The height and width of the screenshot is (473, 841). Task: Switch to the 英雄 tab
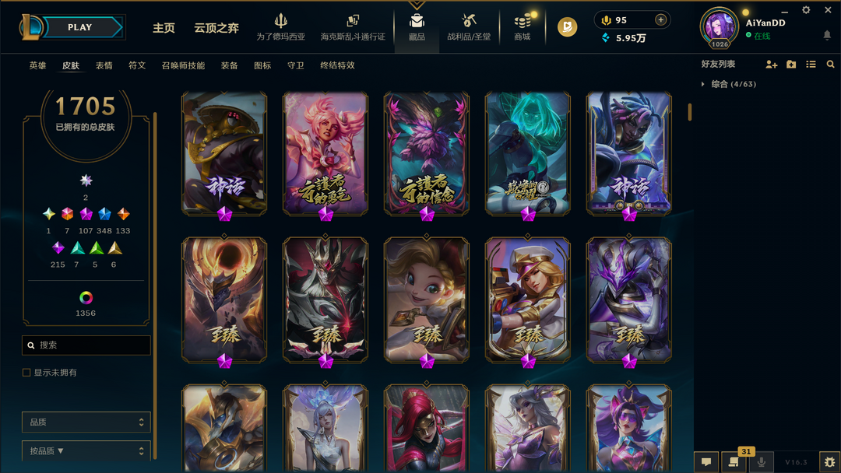(x=37, y=65)
